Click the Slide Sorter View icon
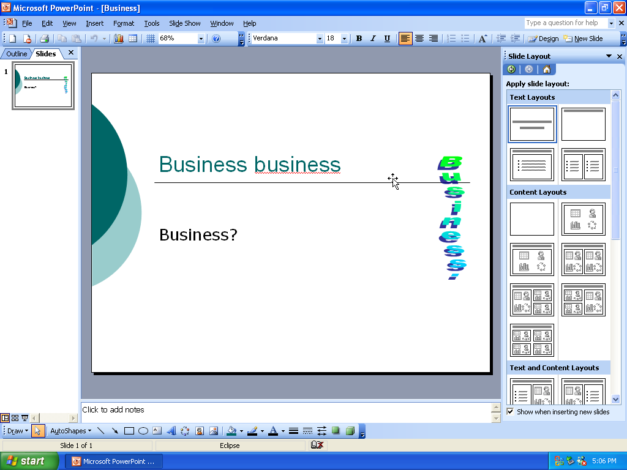The image size is (627, 470). point(15,418)
